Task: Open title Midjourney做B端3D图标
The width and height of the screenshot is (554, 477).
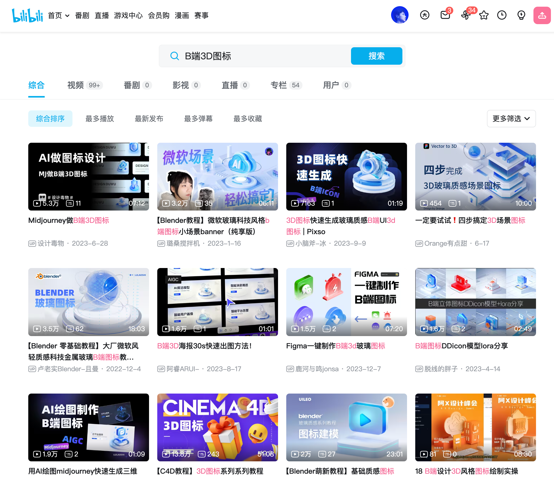Action: pos(69,220)
